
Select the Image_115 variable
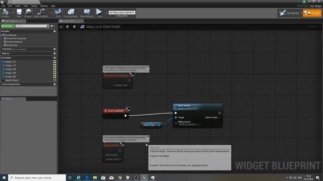(11, 65)
